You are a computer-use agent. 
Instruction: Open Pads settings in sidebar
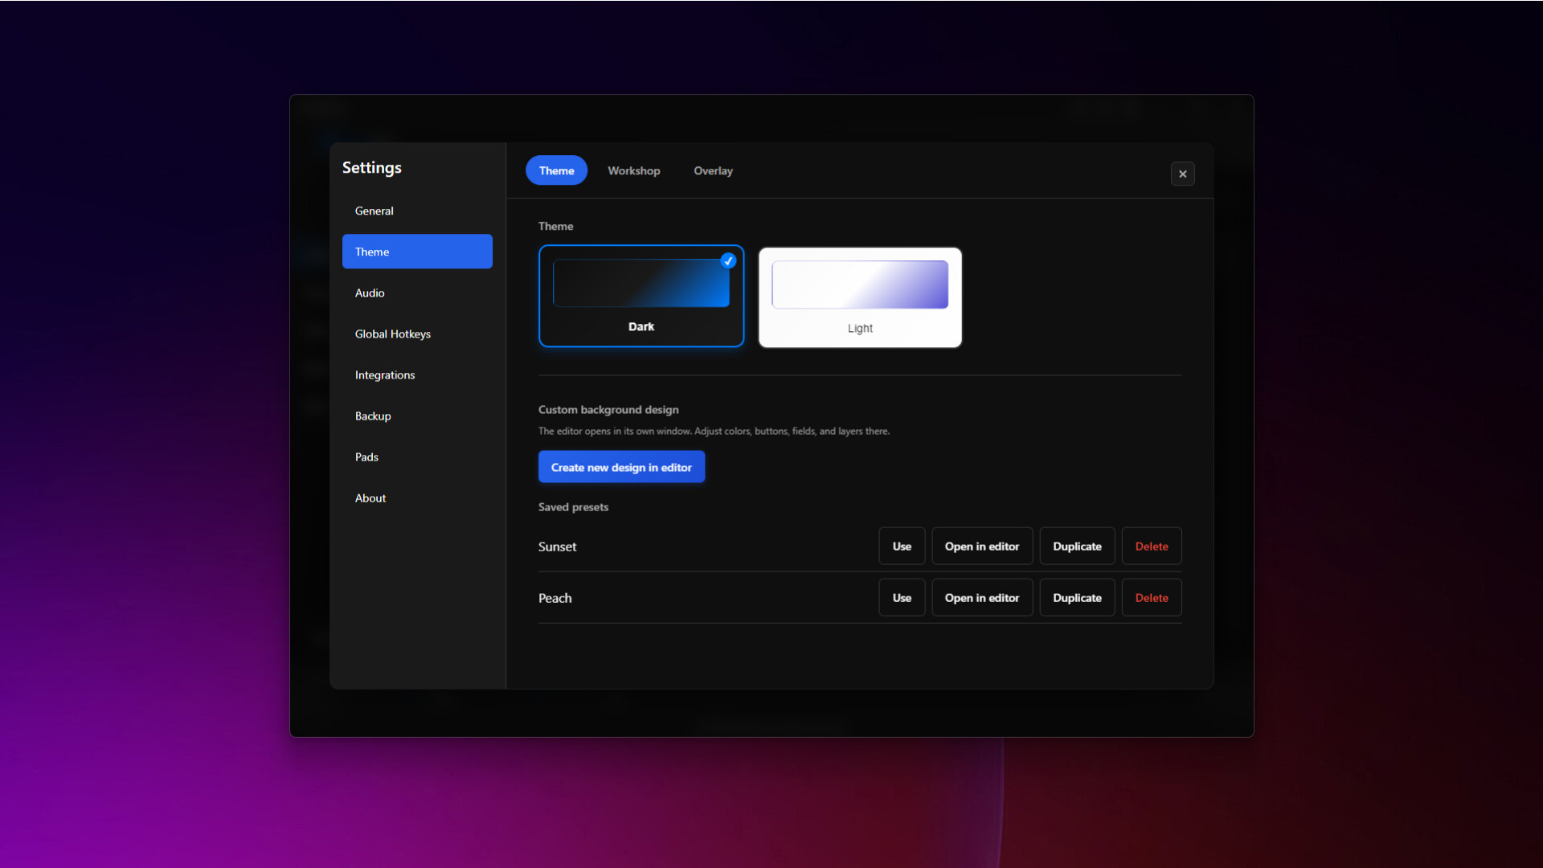coord(417,457)
